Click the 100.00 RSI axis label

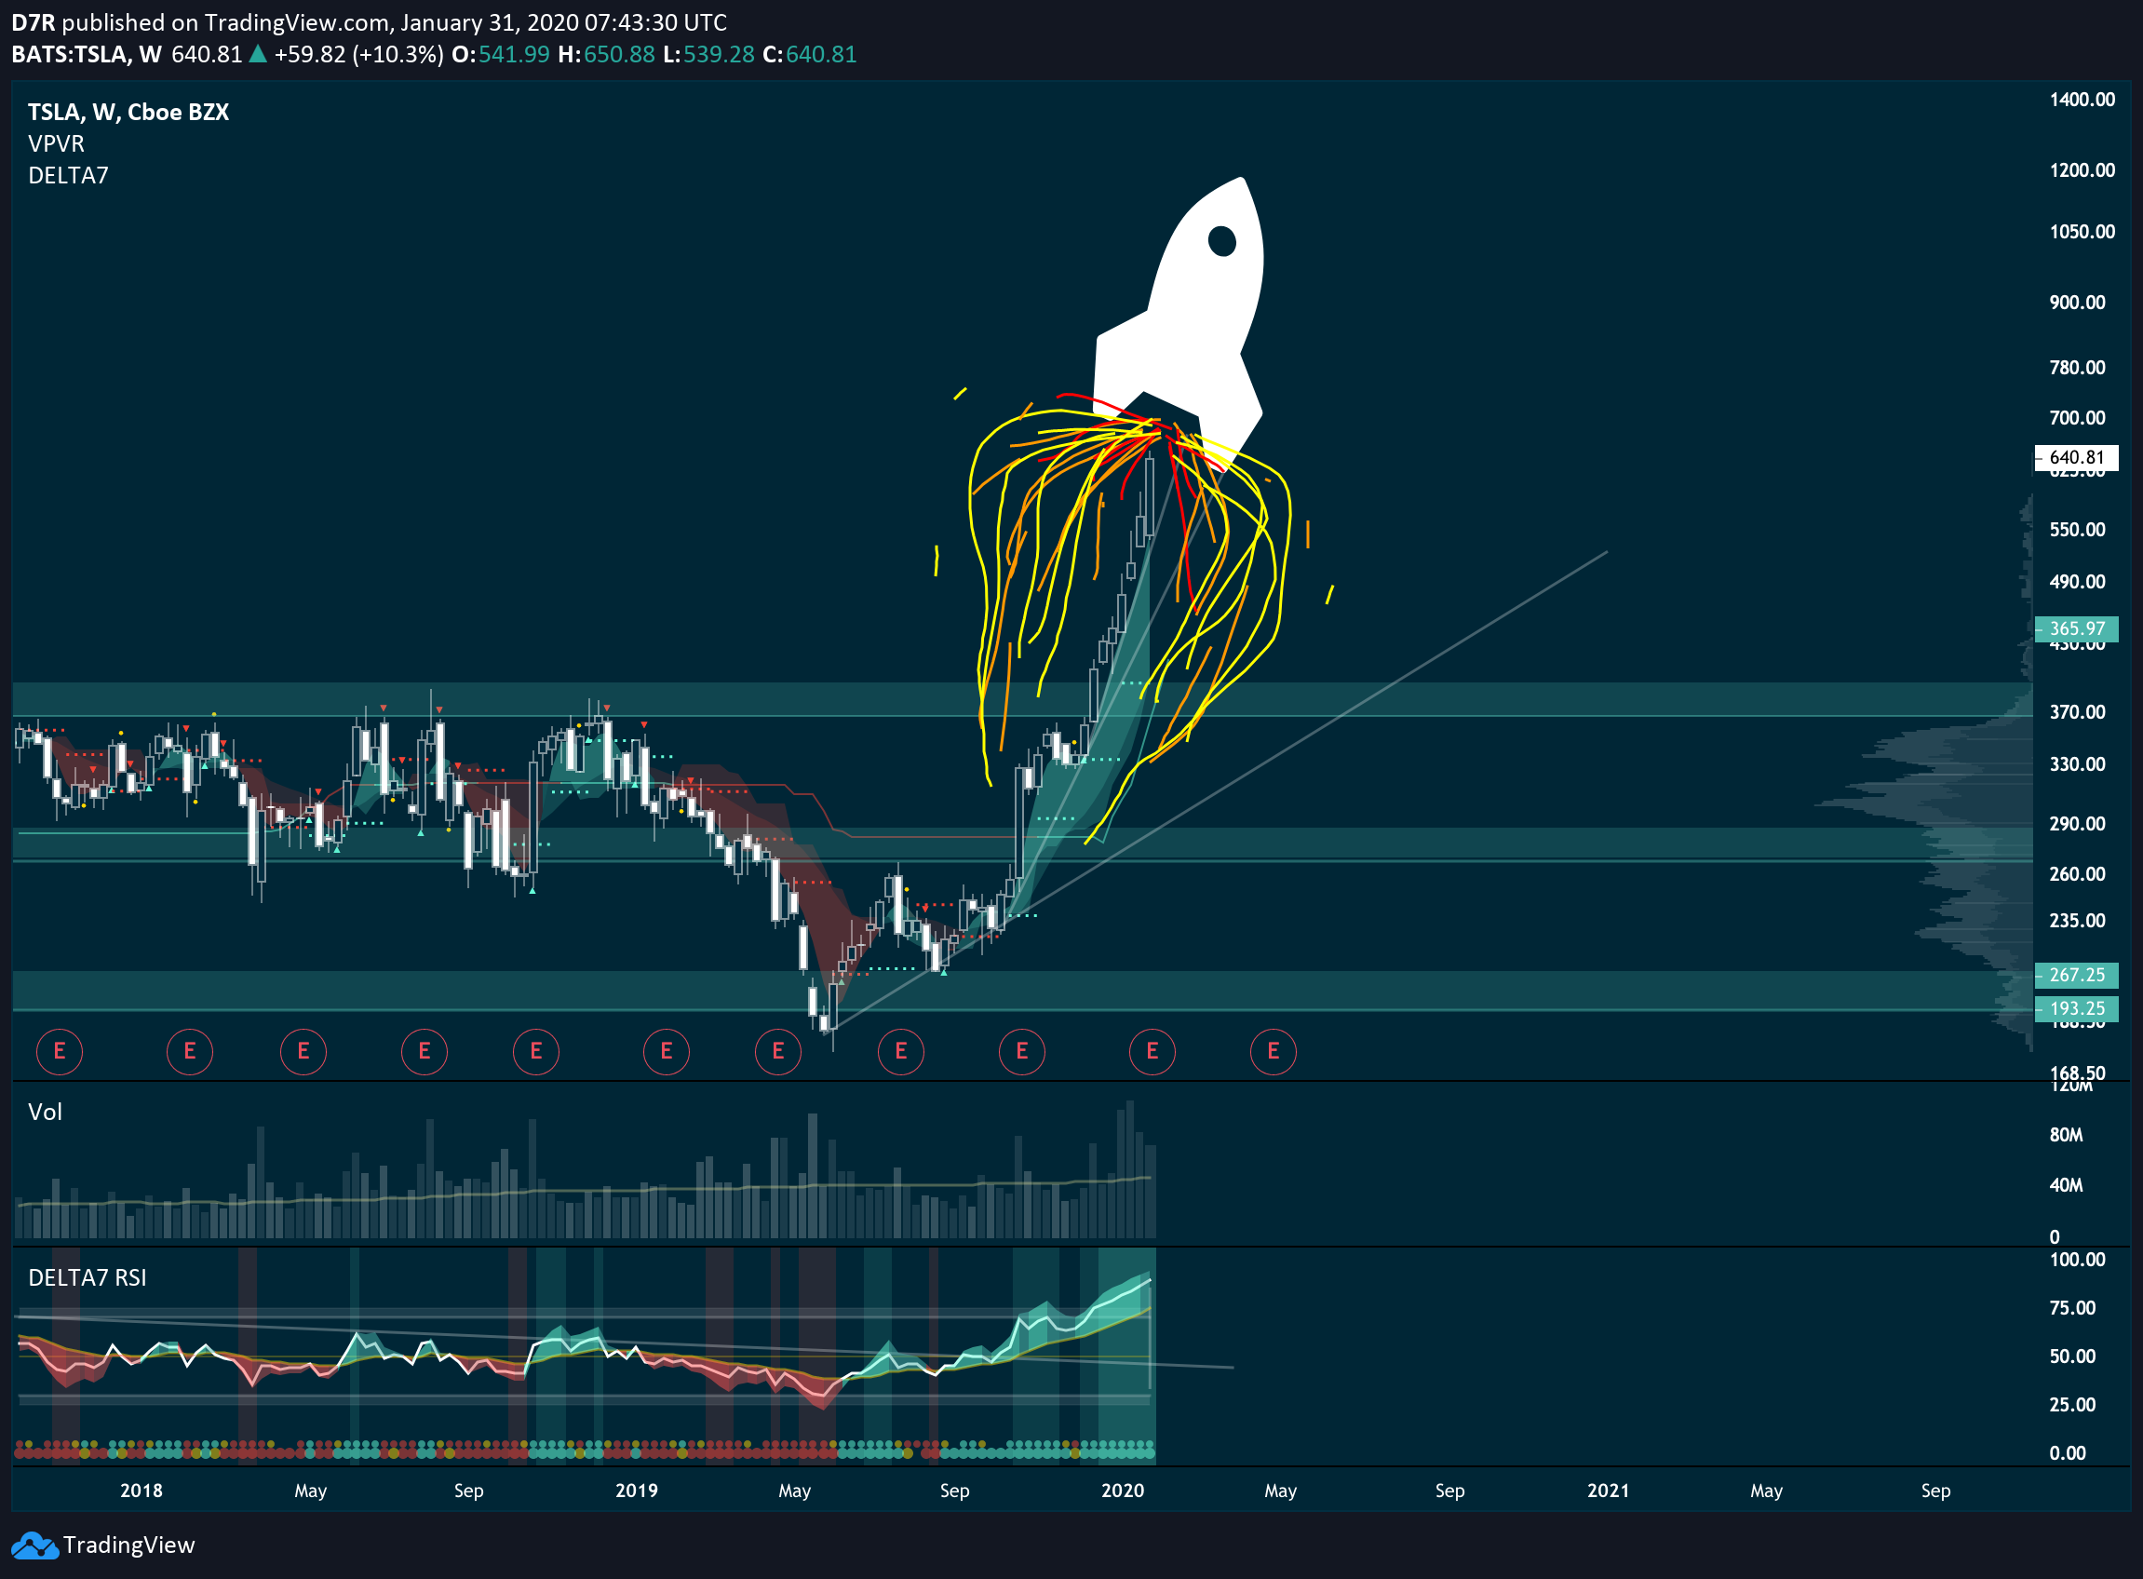click(2077, 1260)
